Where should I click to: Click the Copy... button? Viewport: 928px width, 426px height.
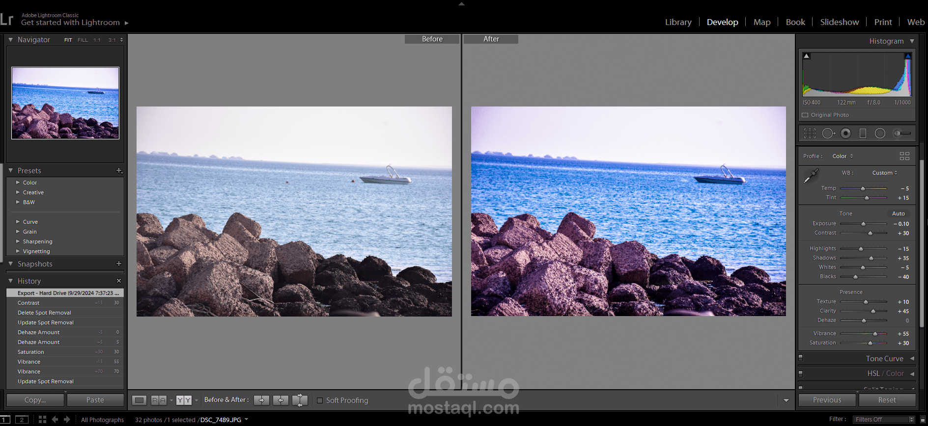point(35,400)
